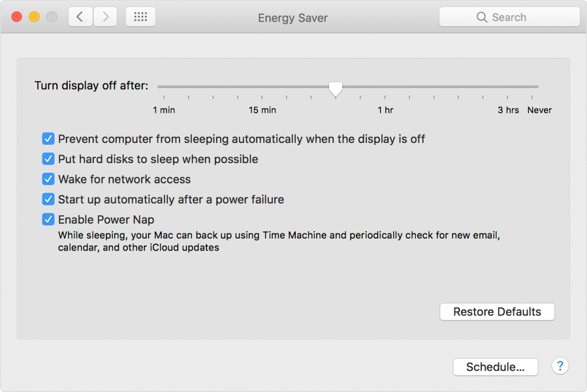
Task: Click the Power Nap description text
Action: (279, 241)
